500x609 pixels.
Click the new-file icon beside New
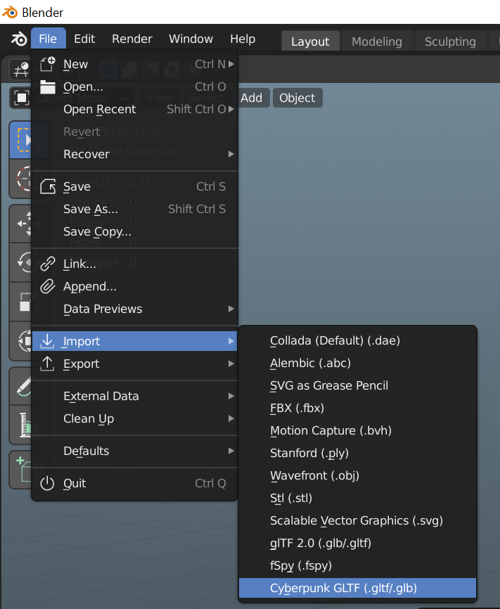(47, 64)
